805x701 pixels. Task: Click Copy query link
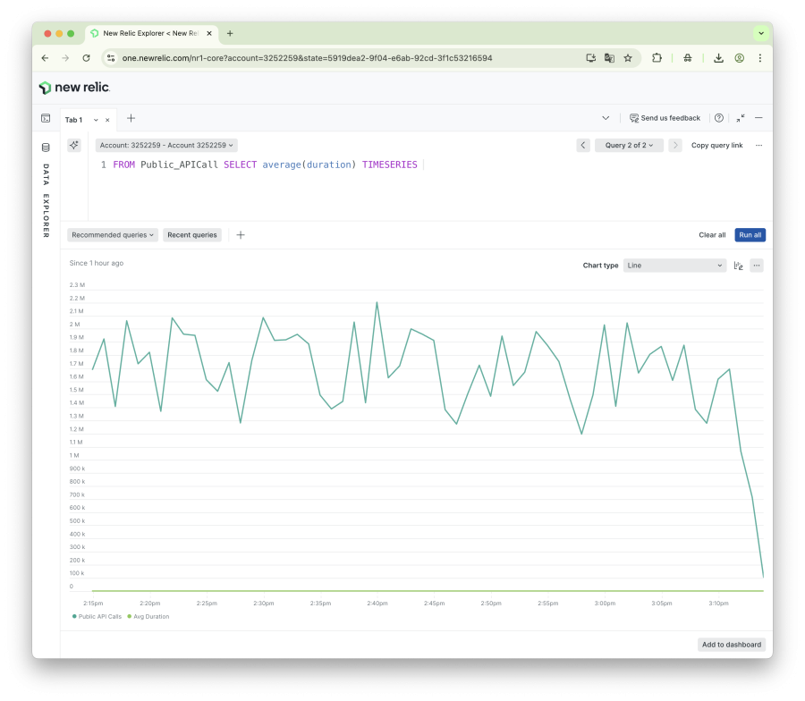tap(716, 145)
